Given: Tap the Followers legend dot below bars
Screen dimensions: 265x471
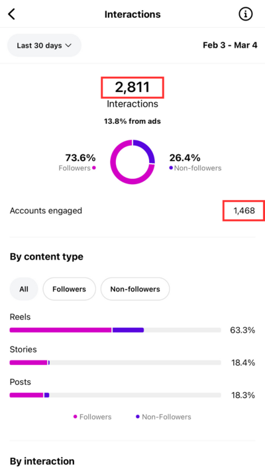Looking at the screenshot, I should click(75, 417).
